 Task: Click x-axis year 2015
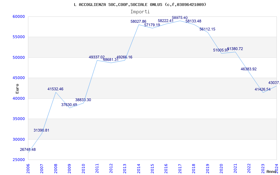tap(152, 169)
